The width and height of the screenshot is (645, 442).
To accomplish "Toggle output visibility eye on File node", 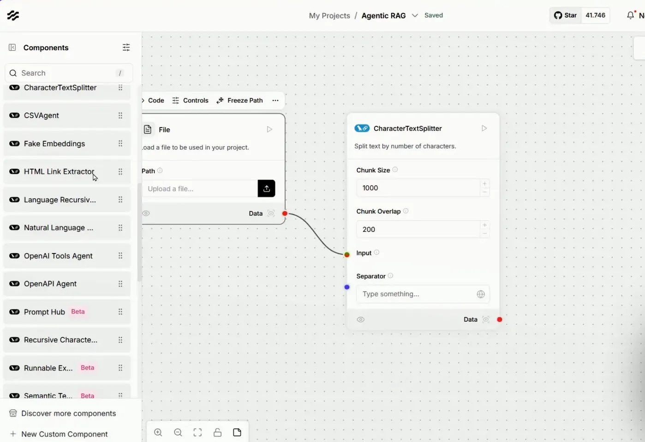I will pyautogui.click(x=146, y=213).
